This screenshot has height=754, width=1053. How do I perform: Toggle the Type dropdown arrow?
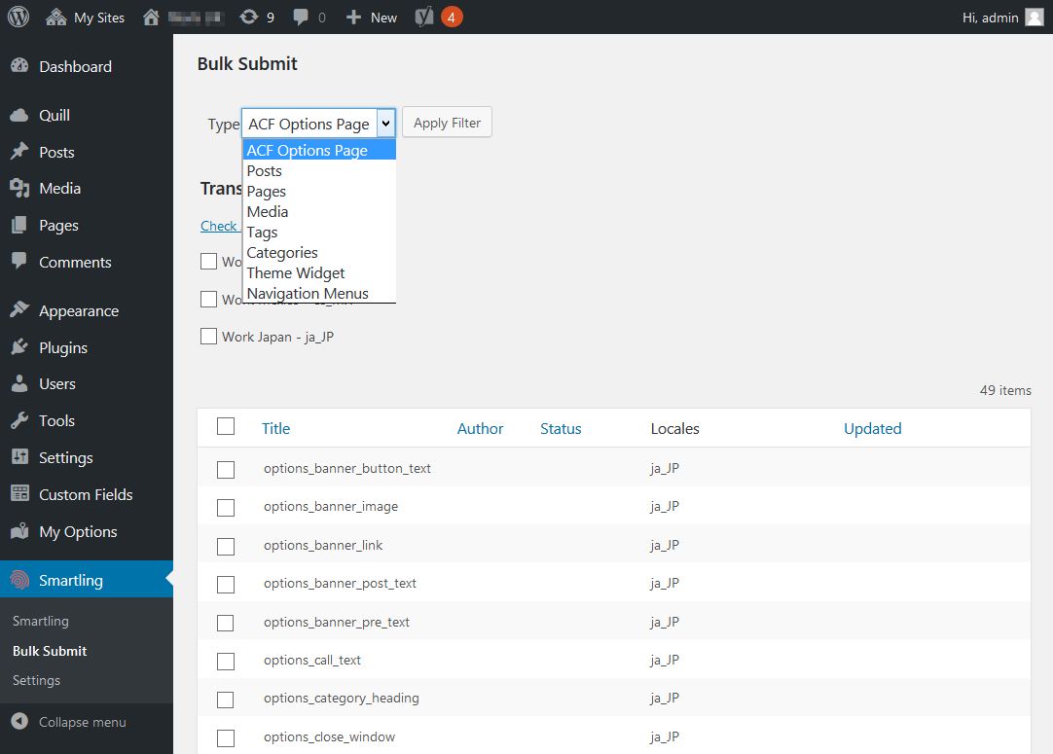pyautogui.click(x=386, y=124)
